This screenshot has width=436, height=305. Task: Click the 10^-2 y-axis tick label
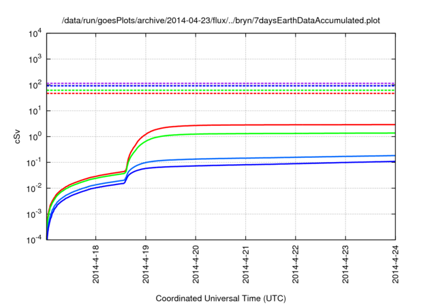click(x=34, y=188)
